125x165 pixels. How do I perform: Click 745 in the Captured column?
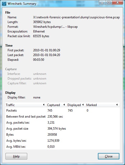point(50,111)
